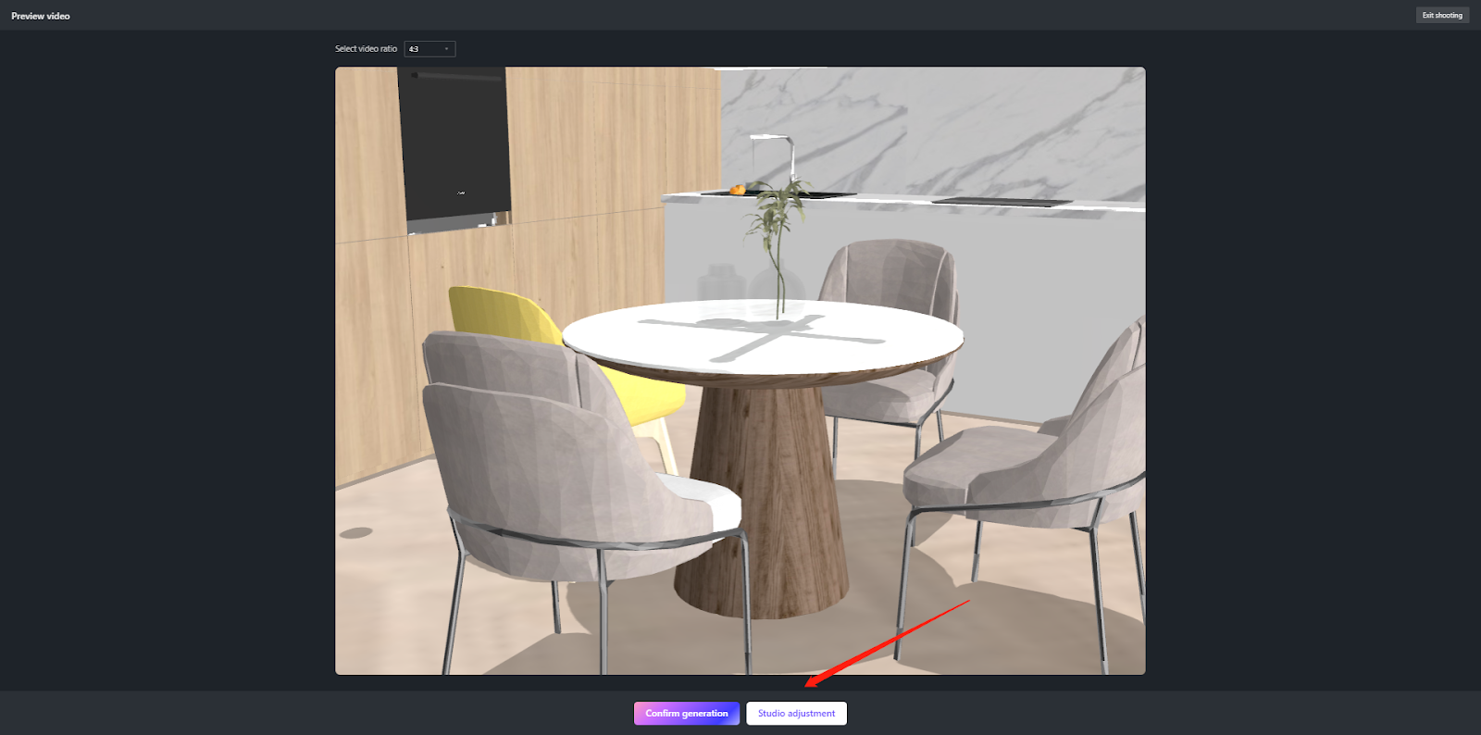Click the 3D dining room preview image
Image resolution: width=1481 pixels, height=735 pixels.
[740, 370]
